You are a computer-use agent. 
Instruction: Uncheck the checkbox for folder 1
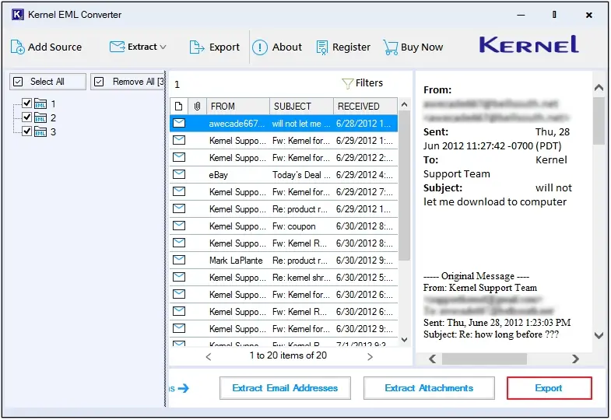click(26, 103)
